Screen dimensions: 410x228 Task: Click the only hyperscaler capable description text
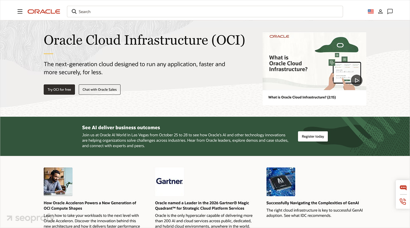pos(204,220)
